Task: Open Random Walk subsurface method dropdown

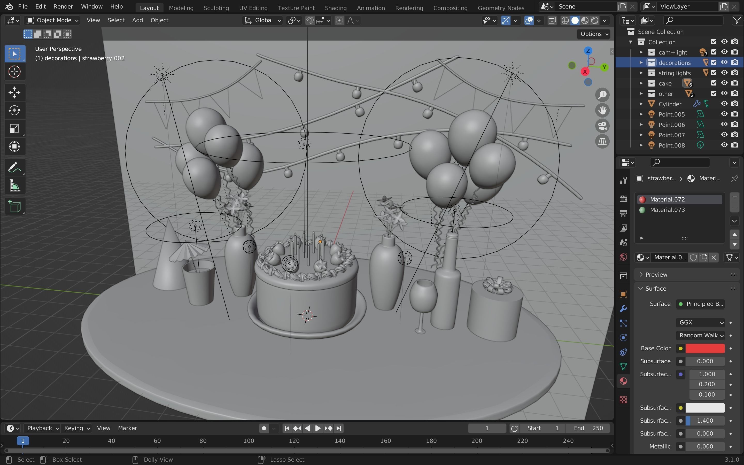Action: tap(700, 335)
